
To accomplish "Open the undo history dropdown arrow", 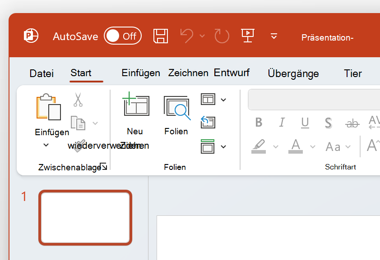I will click(202, 36).
